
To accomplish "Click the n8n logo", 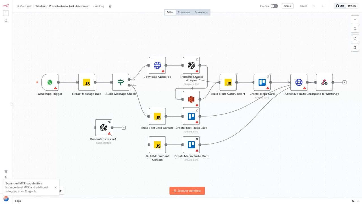I will pos(6,6).
